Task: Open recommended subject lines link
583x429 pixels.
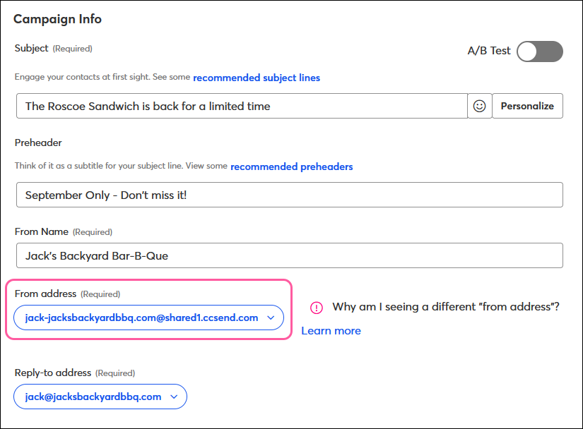Action: pyautogui.click(x=257, y=78)
